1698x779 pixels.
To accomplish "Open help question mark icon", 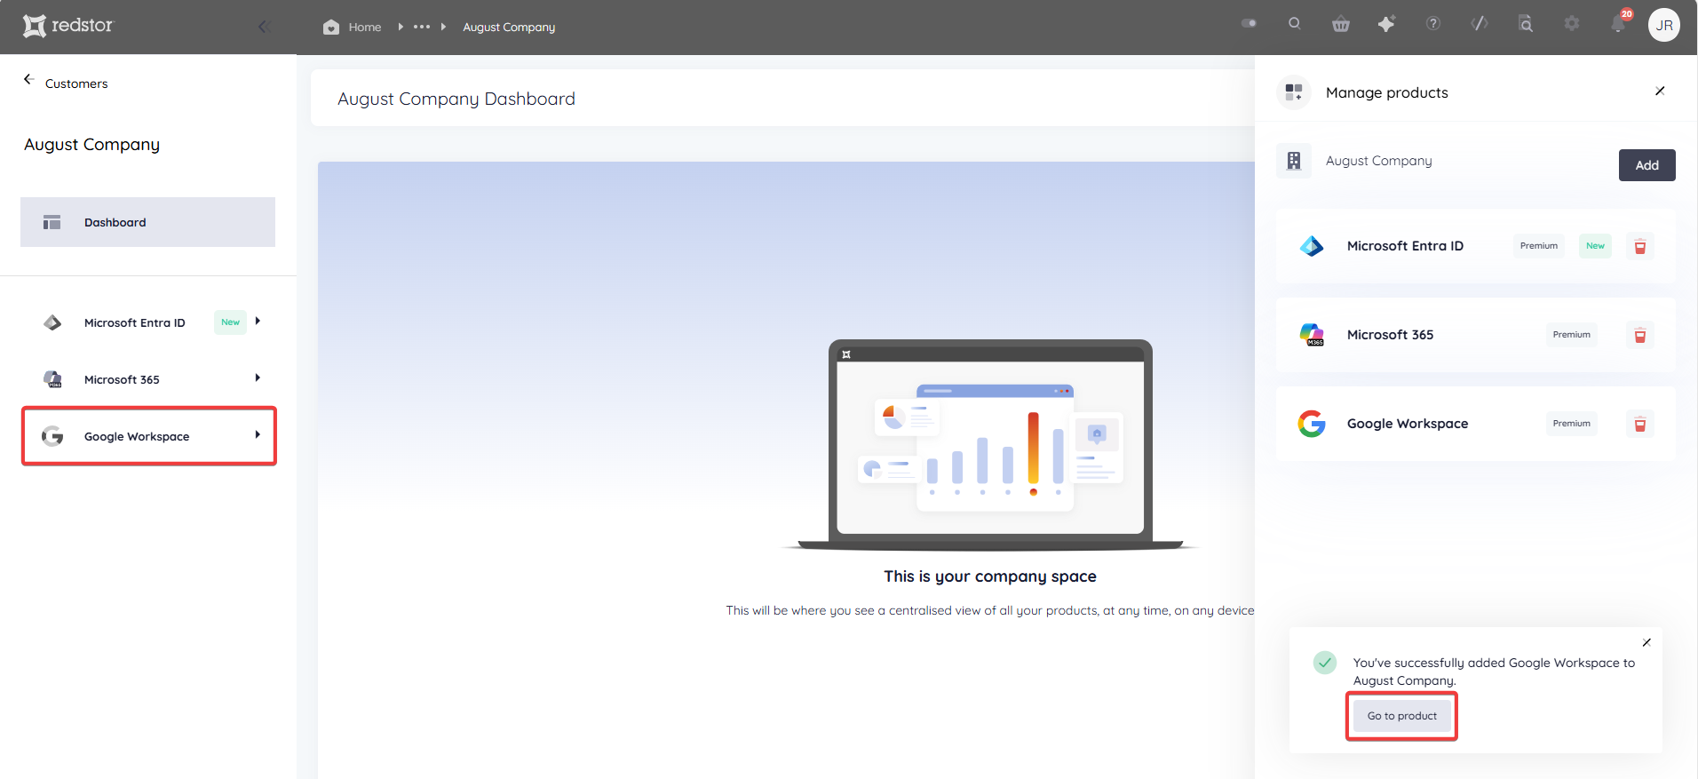I will 1433,24.
